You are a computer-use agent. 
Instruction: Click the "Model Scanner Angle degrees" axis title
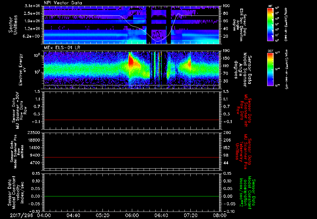click(243, 70)
